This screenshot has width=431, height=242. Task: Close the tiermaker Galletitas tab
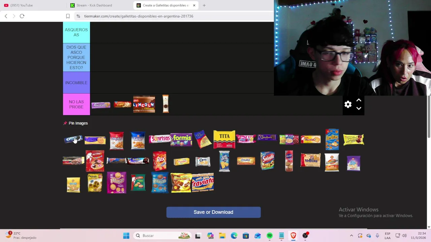[194, 5]
